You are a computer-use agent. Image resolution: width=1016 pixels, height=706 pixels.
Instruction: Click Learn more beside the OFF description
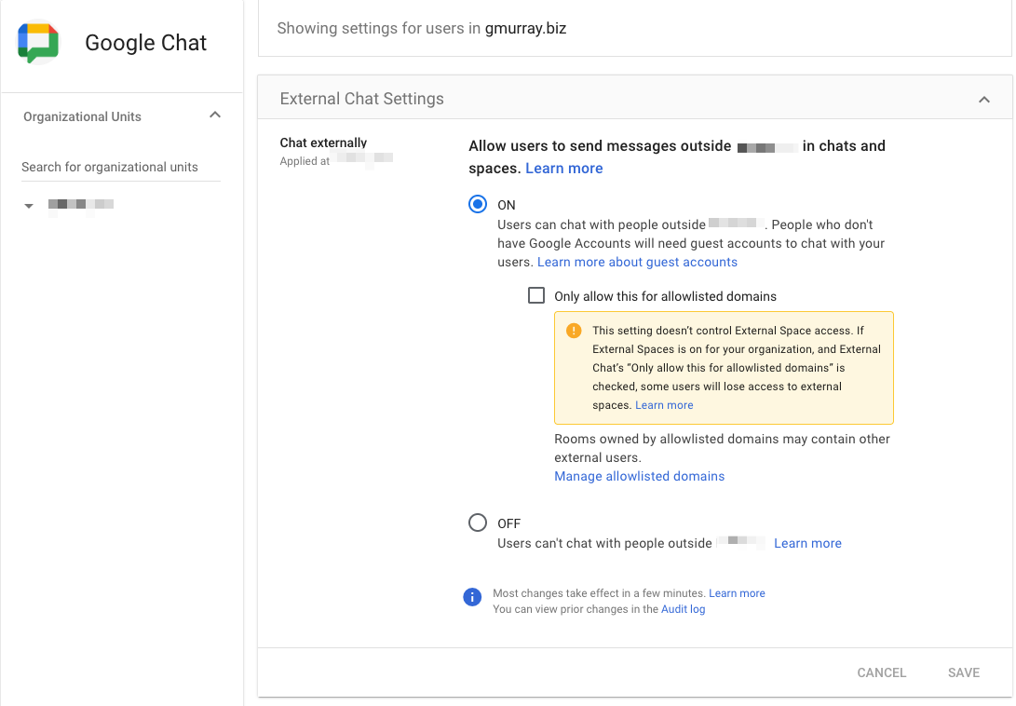[x=807, y=543]
